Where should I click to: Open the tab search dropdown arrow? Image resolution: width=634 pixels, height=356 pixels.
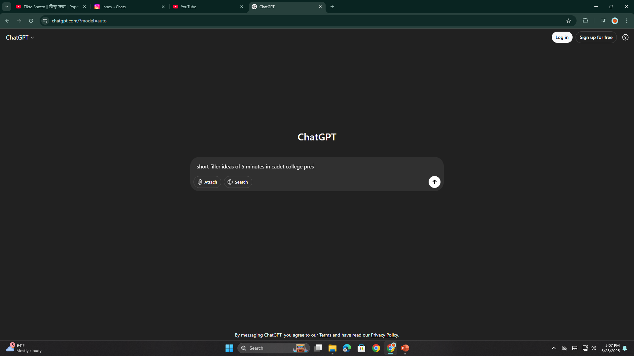[6, 7]
